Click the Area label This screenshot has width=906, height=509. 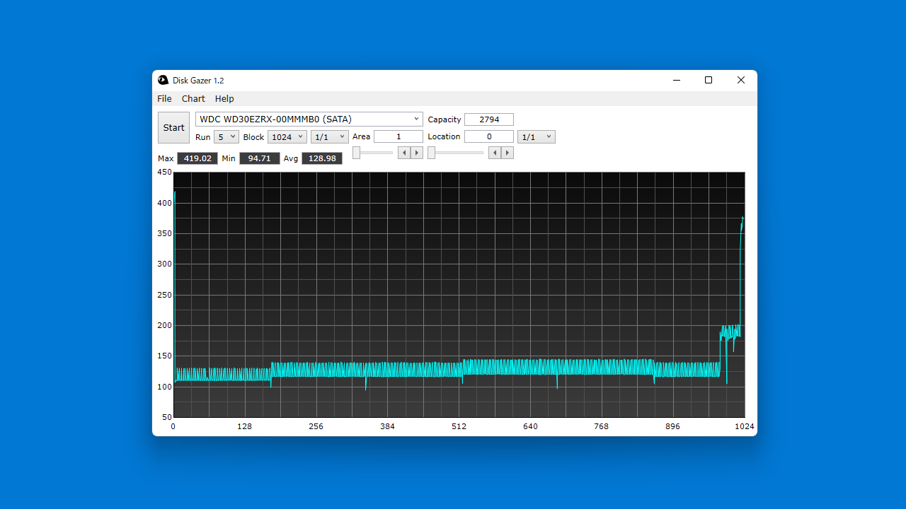[x=362, y=137]
